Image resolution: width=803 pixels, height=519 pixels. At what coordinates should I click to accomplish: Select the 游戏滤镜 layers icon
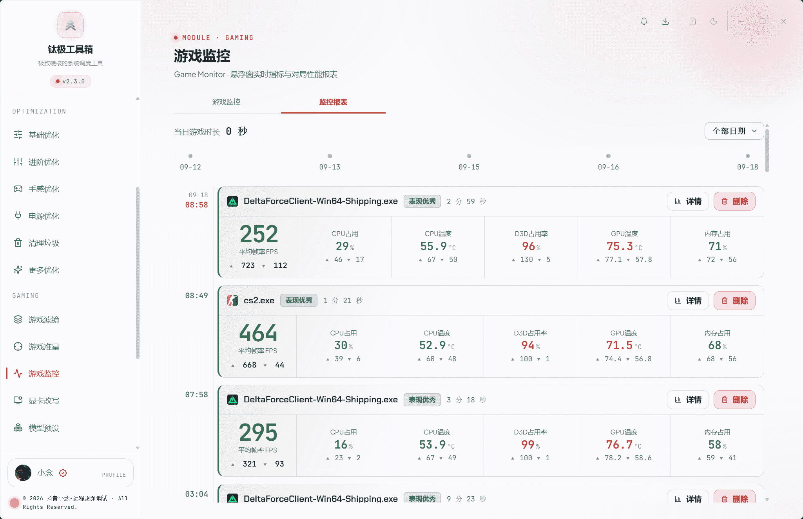18,320
